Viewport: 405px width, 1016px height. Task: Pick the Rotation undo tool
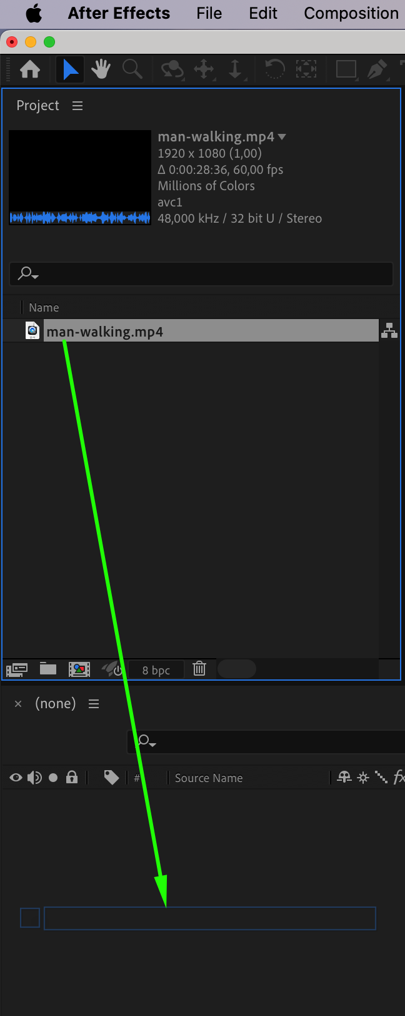274,69
